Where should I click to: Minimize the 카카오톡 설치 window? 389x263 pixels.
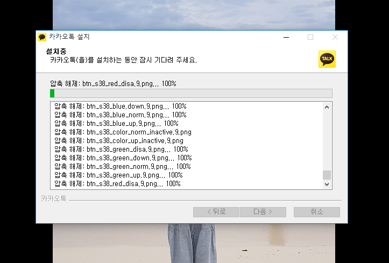(x=286, y=37)
